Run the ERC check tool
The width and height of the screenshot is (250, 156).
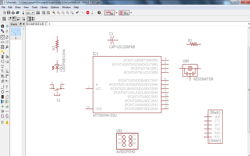[x=2, y=122]
